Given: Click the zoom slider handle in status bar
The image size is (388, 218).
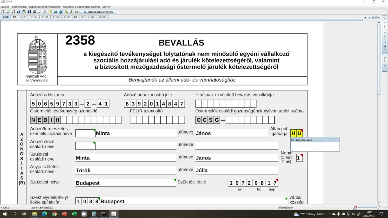Looking at the screenshot, I should 378,207.
